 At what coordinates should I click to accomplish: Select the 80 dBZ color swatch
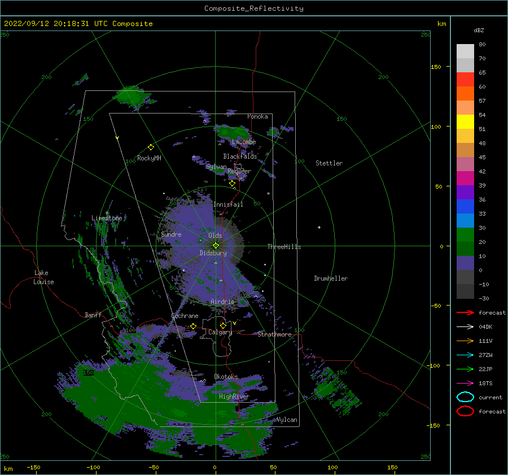click(x=465, y=51)
